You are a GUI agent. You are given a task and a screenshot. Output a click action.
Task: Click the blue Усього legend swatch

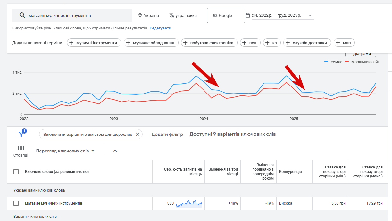pyautogui.click(x=327, y=62)
